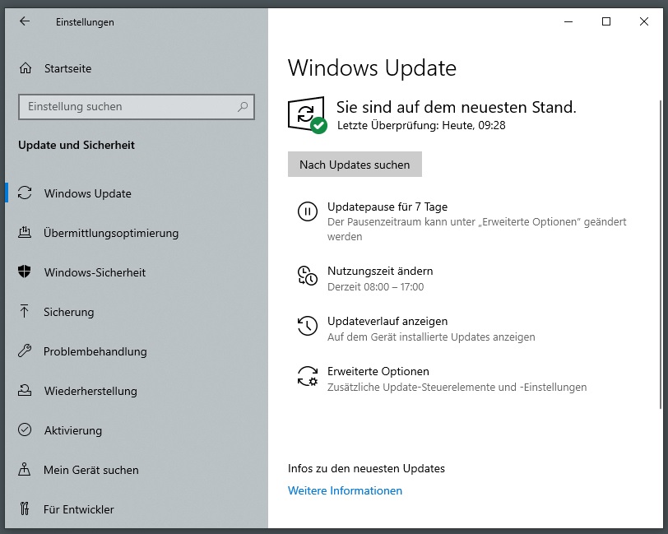Click the pause icon for Updatepause
The image size is (668, 534).
click(307, 211)
